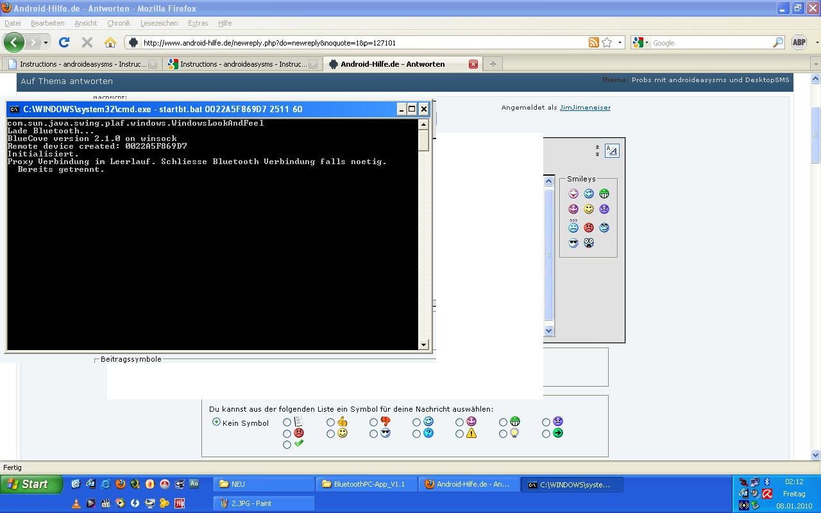
Task: Click the Firefox page scrollbar thumb
Action: [x=816, y=135]
